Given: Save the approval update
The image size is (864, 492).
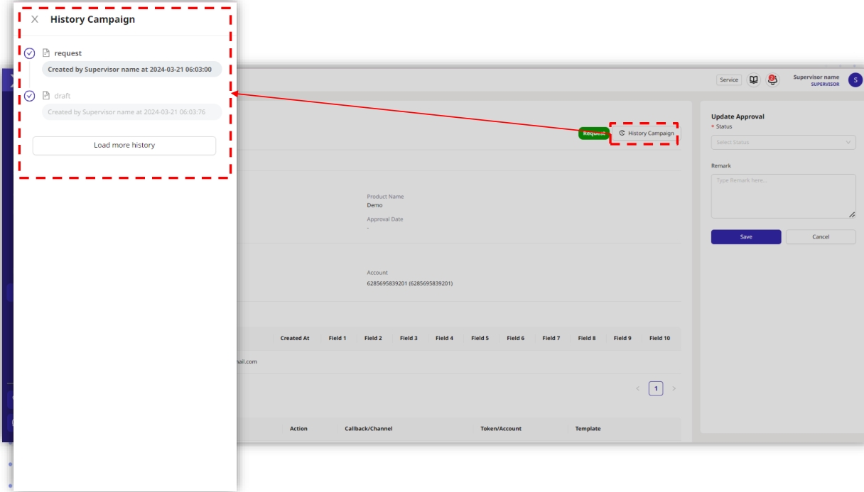Looking at the screenshot, I should click(746, 237).
